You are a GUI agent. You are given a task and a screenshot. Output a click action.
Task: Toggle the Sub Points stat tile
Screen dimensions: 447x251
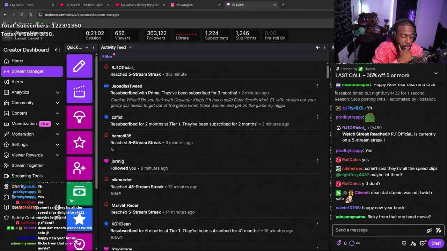click(x=246, y=36)
